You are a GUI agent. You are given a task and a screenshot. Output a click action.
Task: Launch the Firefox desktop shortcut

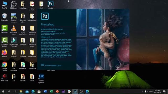coord(4,53)
